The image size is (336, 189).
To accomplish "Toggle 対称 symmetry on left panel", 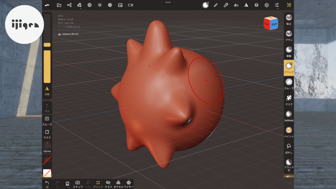I will coord(47,91).
